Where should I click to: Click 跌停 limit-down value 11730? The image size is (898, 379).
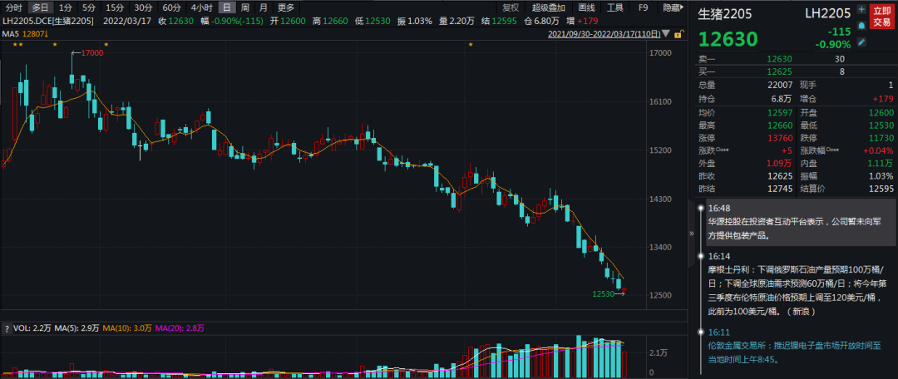[881, 138]
